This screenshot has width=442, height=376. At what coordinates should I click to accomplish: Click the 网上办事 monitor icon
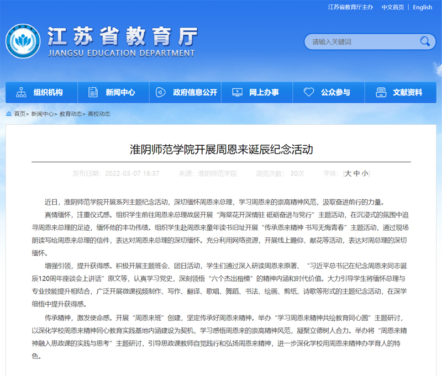237,92
